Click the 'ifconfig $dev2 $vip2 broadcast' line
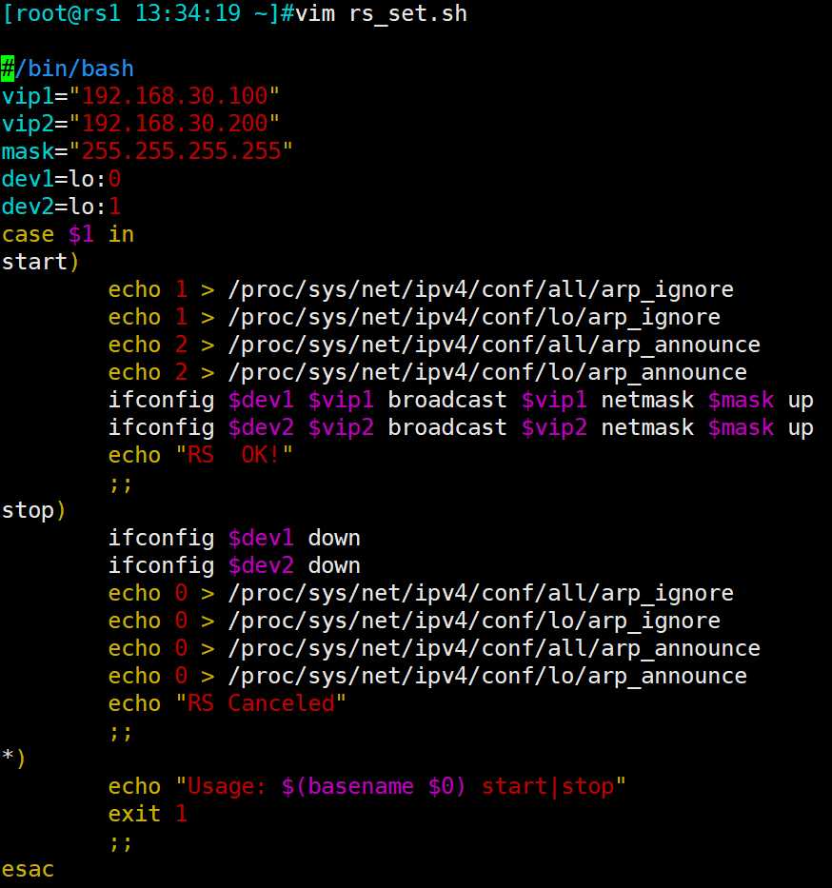Viewport: 832px width, 888px height. [x=461, y=428]
